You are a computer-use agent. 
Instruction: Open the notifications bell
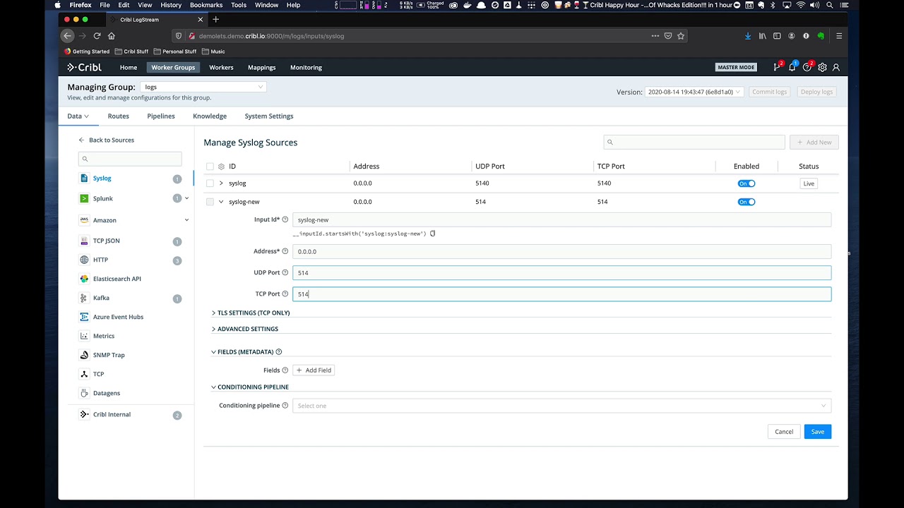coord(792,67)
